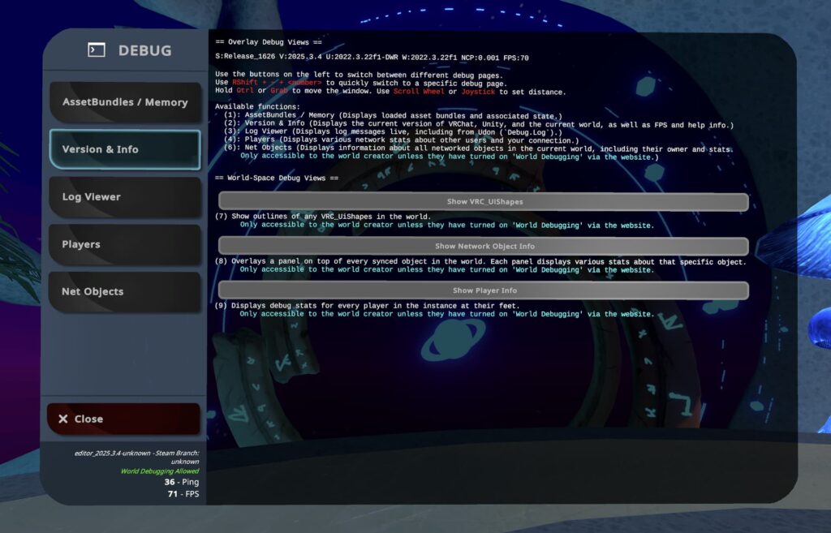Screen dimensions: 831x533
Task: Click the green World Debugging Allowed status
Action: (x=159, y=471)
